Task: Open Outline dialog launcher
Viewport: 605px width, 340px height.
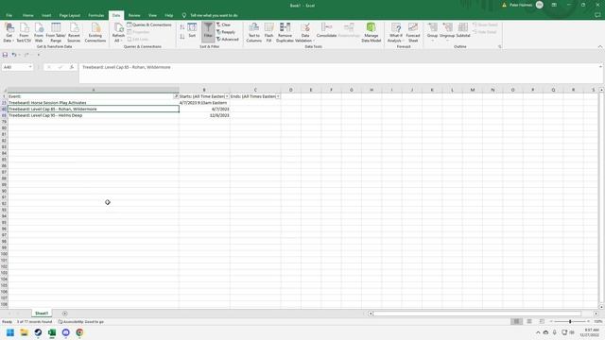Action: [x=499, y=46]
